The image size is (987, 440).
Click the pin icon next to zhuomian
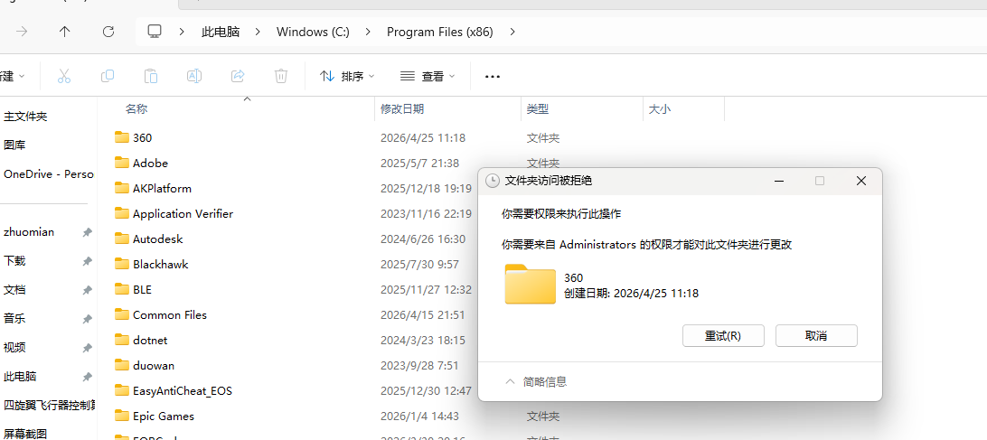tap(88, 232)
